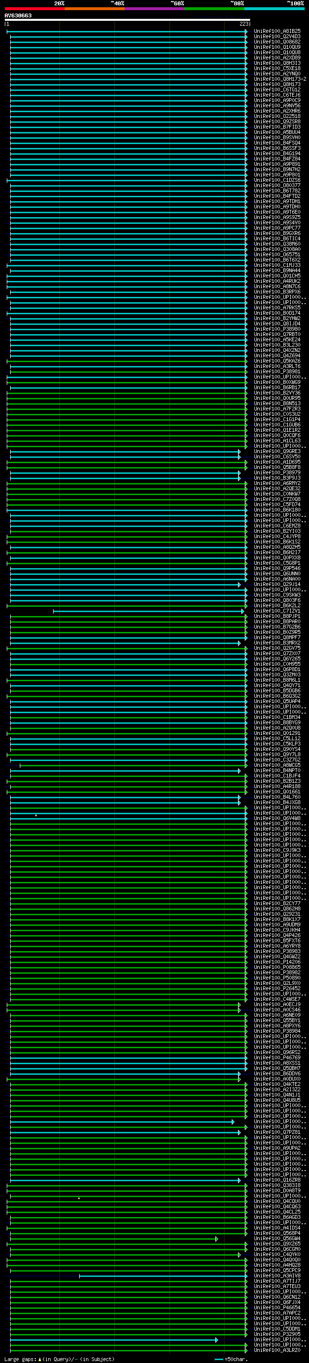Select label UniRef100_Q01291
Image resolution: width=309 pixels, height=1363 pixels.
click(x=277, y=733)
